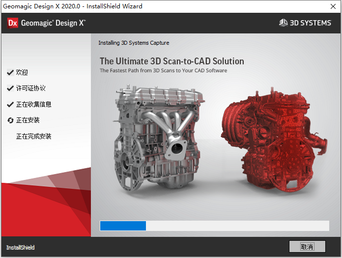Select the 许可证协议 step label

click(31, 88)
